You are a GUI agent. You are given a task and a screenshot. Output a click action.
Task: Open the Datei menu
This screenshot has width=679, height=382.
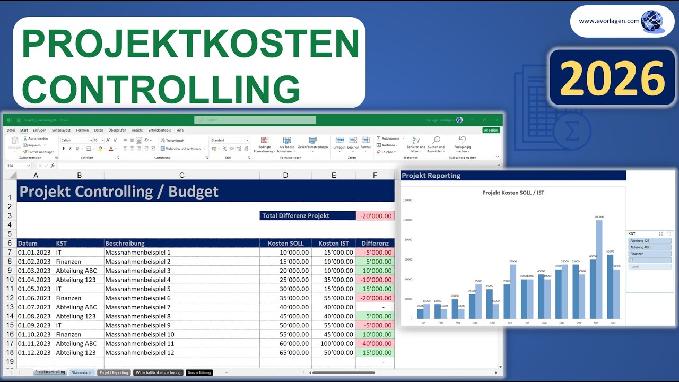[x=11, y=130]
